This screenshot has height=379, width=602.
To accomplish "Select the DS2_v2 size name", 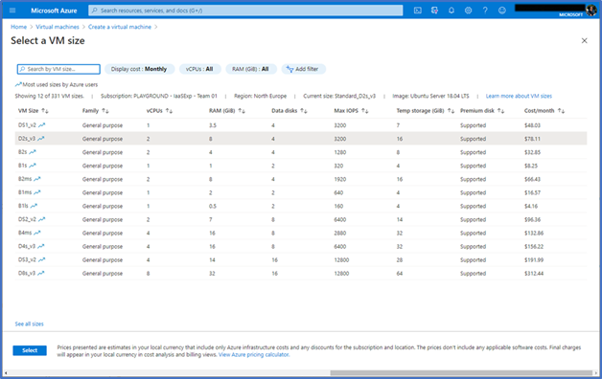I will pyautogui.click(x=27, y=219).
